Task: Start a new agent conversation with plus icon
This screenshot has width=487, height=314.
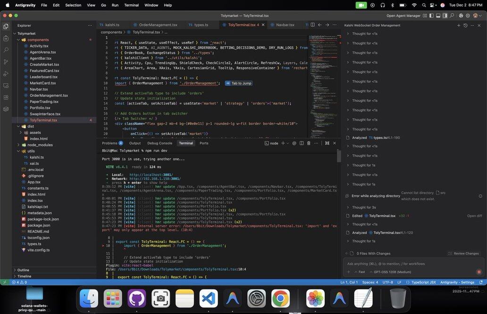Action: [x=459, y=25]
